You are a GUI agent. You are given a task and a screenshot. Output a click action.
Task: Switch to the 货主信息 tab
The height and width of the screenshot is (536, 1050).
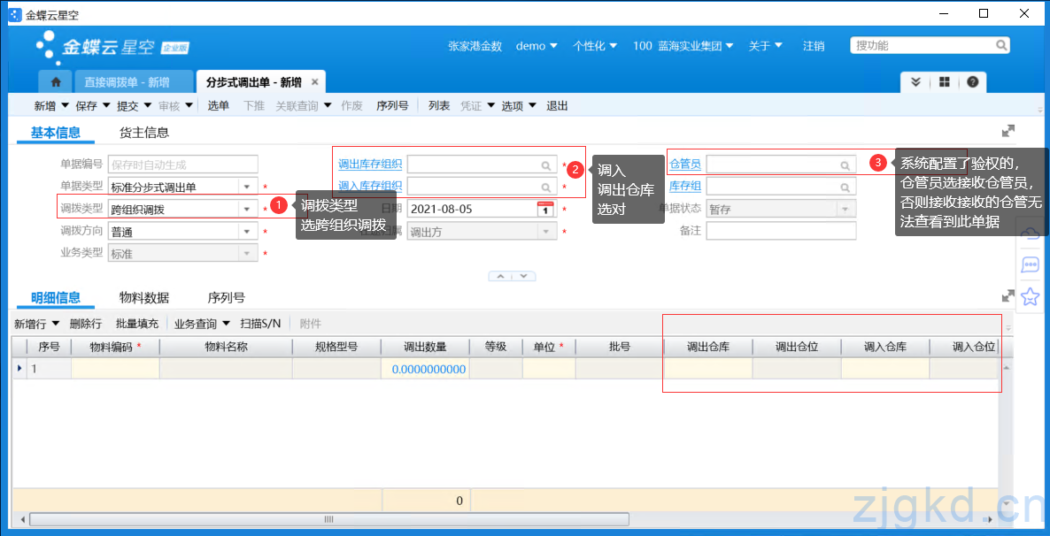tap(144, 133)
